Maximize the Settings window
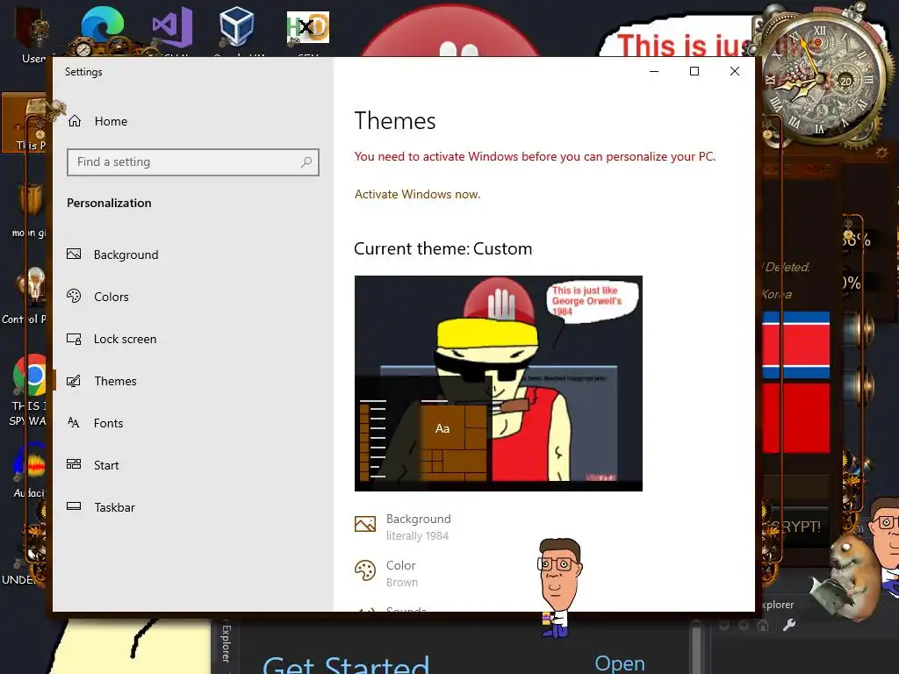Viewport: 899px width, 674px height. 694,71
